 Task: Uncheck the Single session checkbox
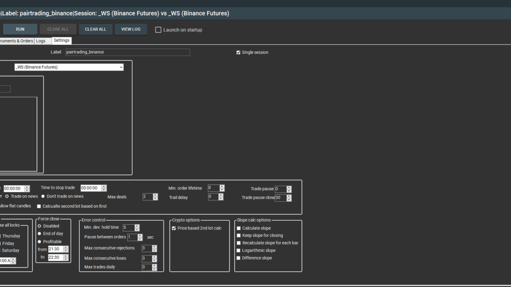(x=238, y=52)
